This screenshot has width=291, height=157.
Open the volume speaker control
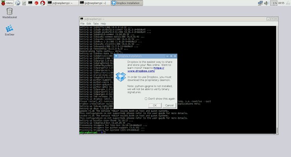point(266,3)
